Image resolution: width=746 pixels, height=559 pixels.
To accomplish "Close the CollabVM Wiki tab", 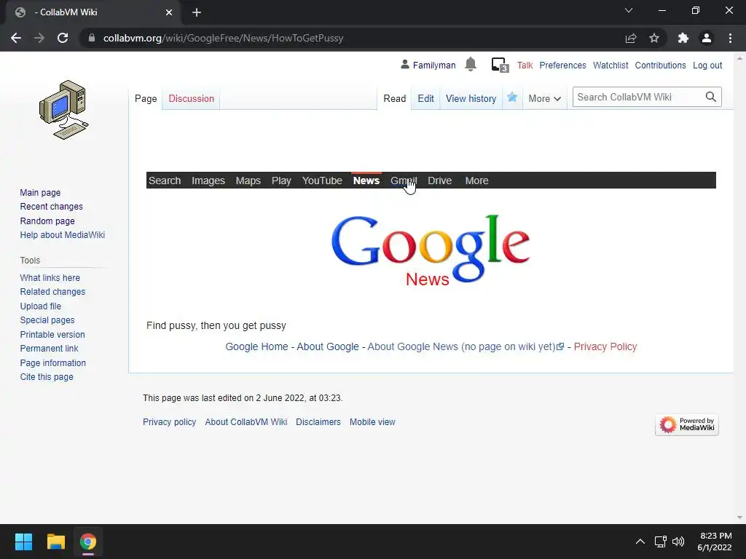I will coord(169,12).
